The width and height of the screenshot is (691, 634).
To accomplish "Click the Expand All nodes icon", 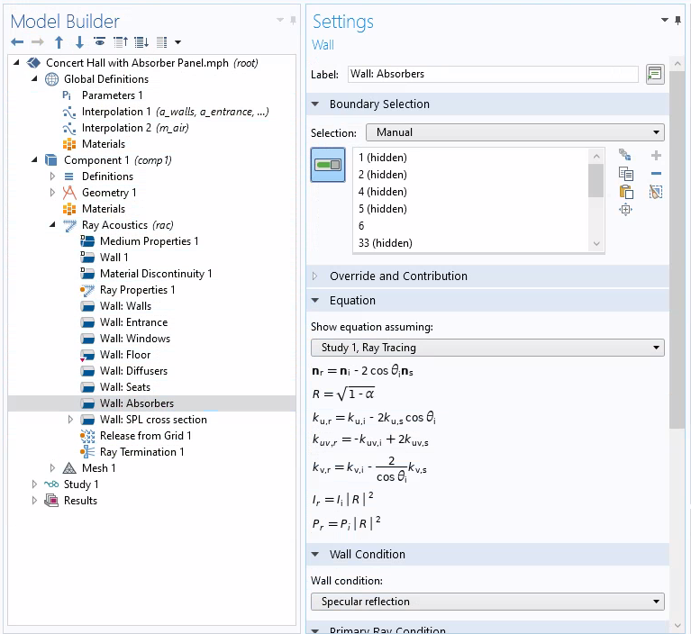I will tap(141, 42).
